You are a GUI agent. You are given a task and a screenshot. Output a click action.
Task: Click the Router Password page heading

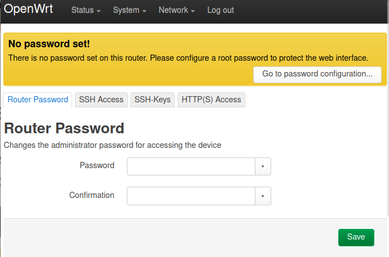click(x=64, y=128)
